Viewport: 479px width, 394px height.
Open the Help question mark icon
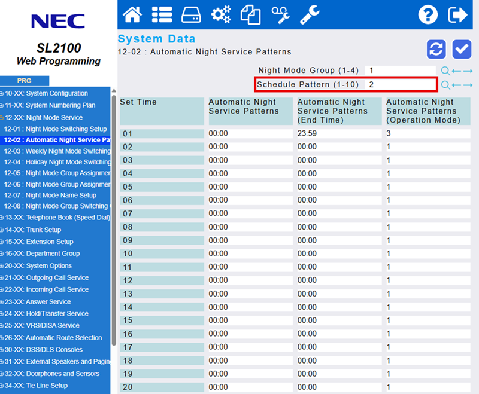428,14
